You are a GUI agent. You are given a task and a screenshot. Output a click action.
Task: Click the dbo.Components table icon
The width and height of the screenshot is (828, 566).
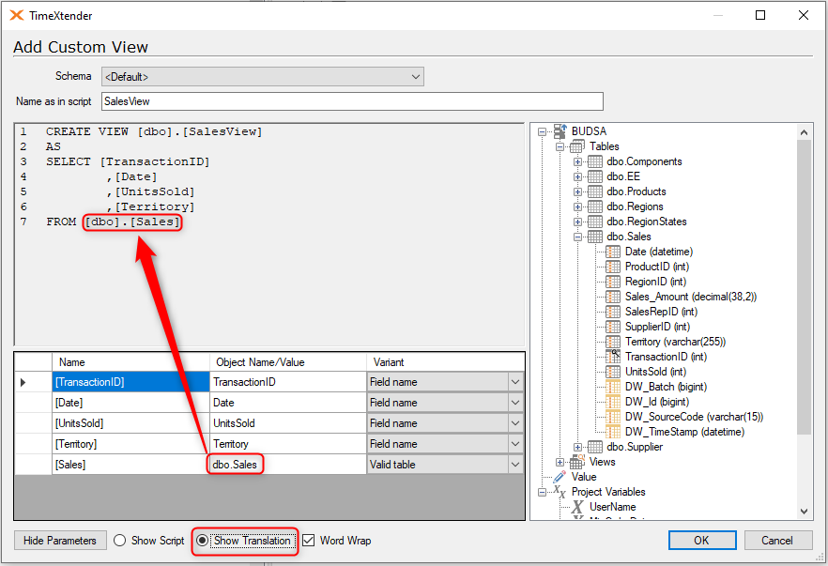[595, 161]
